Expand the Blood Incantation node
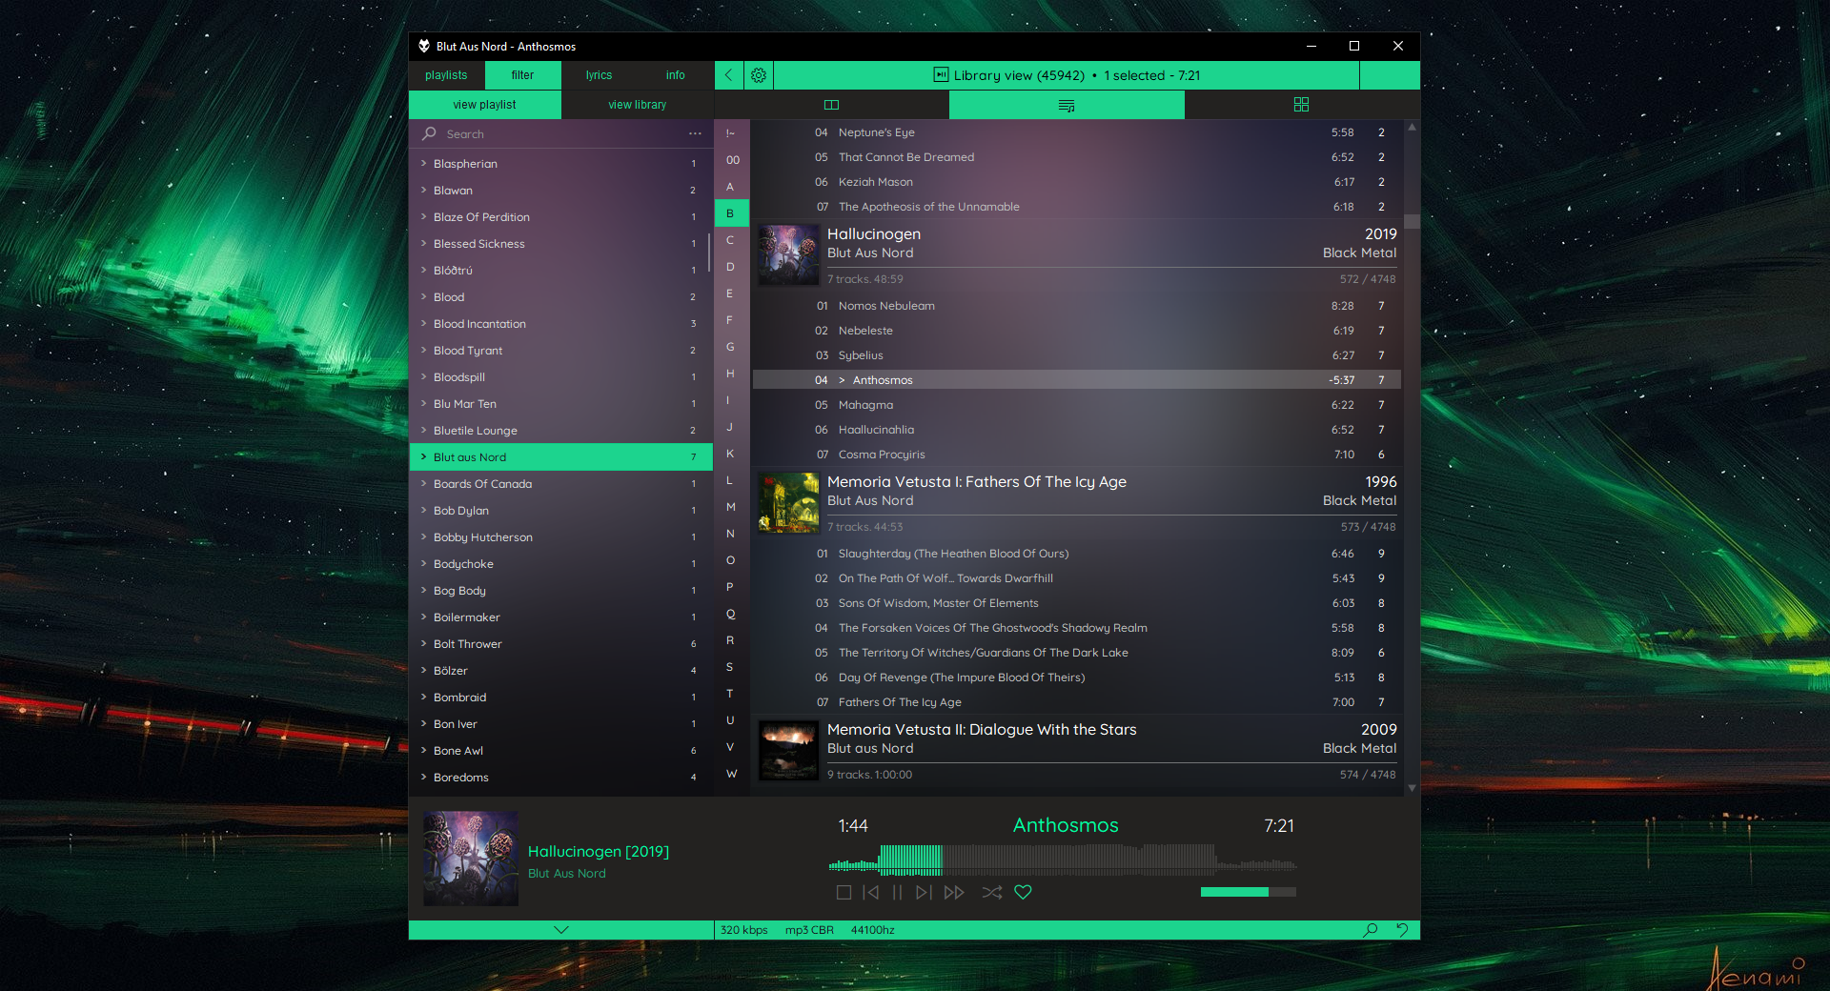This screenshot has height=991, width=1830. (423, 324)
